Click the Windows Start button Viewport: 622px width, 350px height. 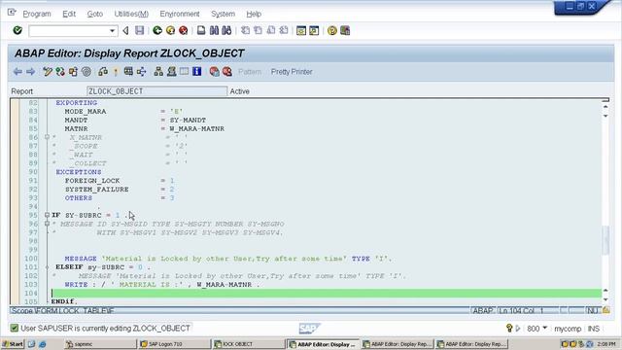(x=13, y=344)
